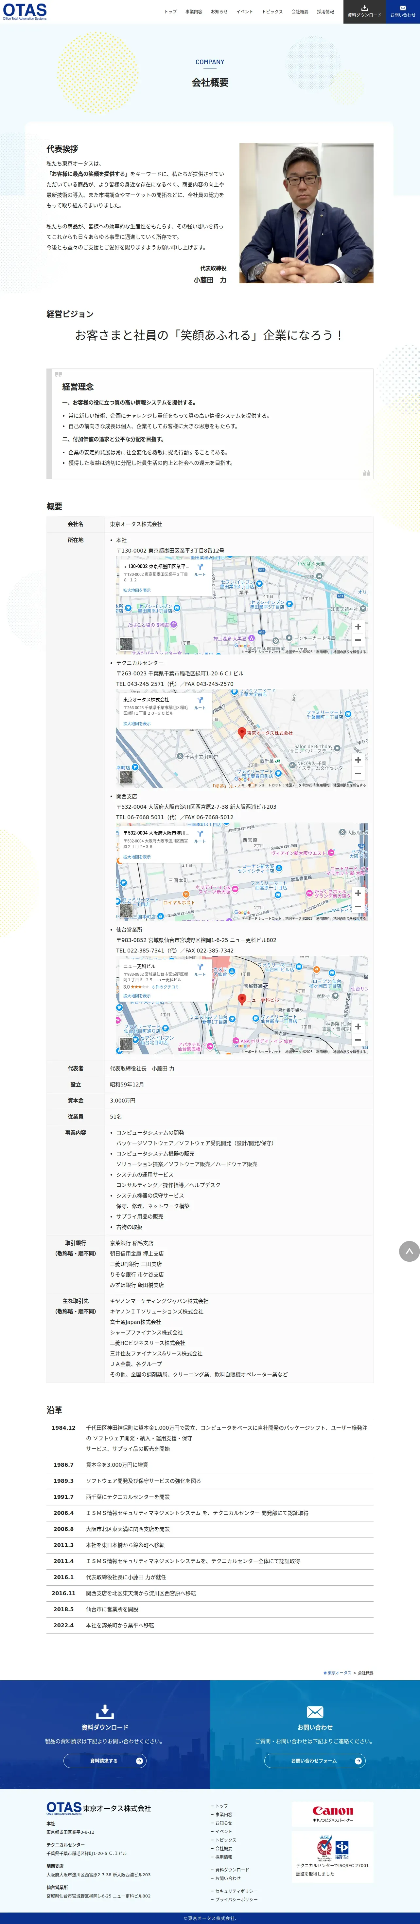Switch 本社 map to satellite thumbnail
Viewport: 420px width, 1924px height.
[x=126, y=644]
